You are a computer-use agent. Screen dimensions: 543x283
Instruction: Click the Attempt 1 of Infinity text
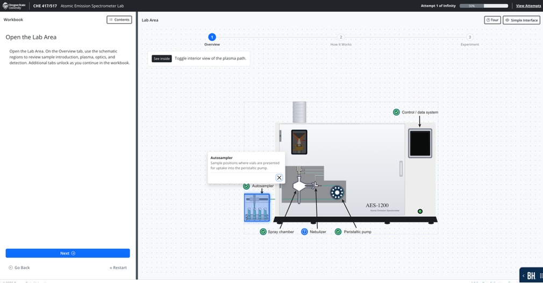(438, 6)
